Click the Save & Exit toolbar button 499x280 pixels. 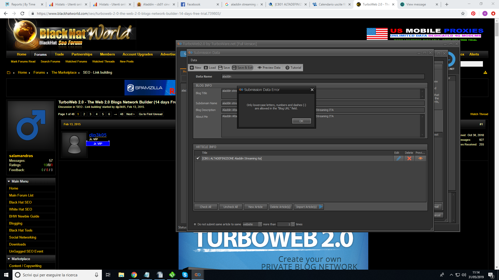242,68
